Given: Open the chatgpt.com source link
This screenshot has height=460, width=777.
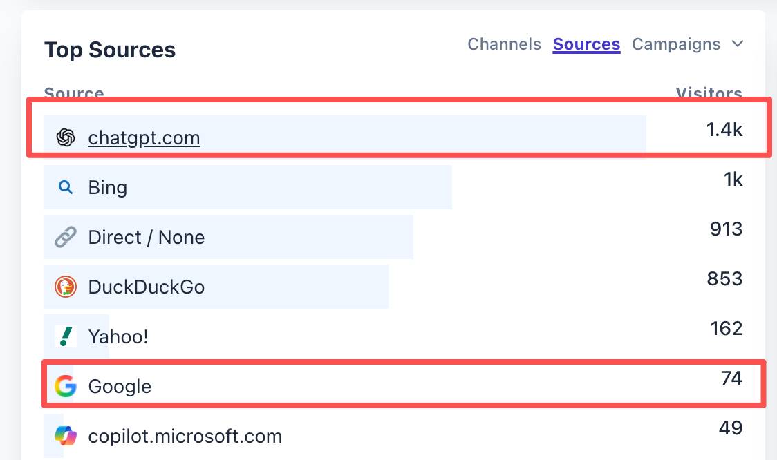Looking at the screenshot, I should (x=144, y=137).
